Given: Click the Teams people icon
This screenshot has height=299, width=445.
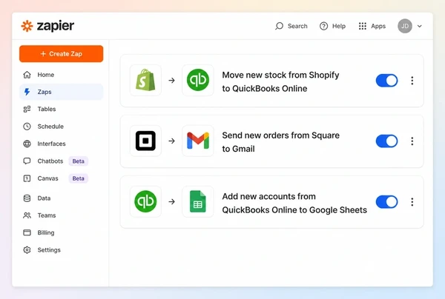Looking at the screenshot, I should pos(27,215).
